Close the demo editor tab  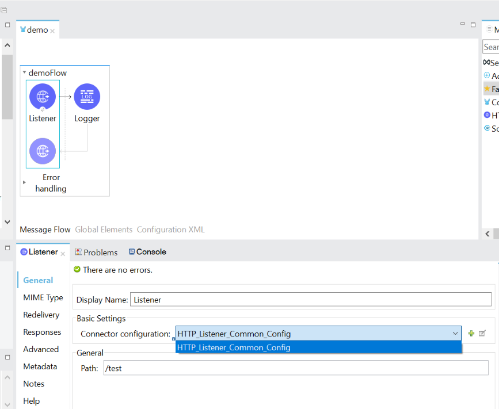tap(52, 30)
